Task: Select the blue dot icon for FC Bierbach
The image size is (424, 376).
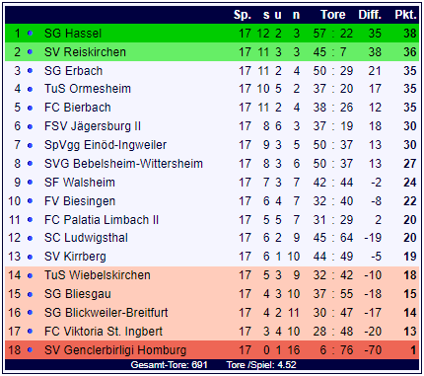Action: point(30,108)
